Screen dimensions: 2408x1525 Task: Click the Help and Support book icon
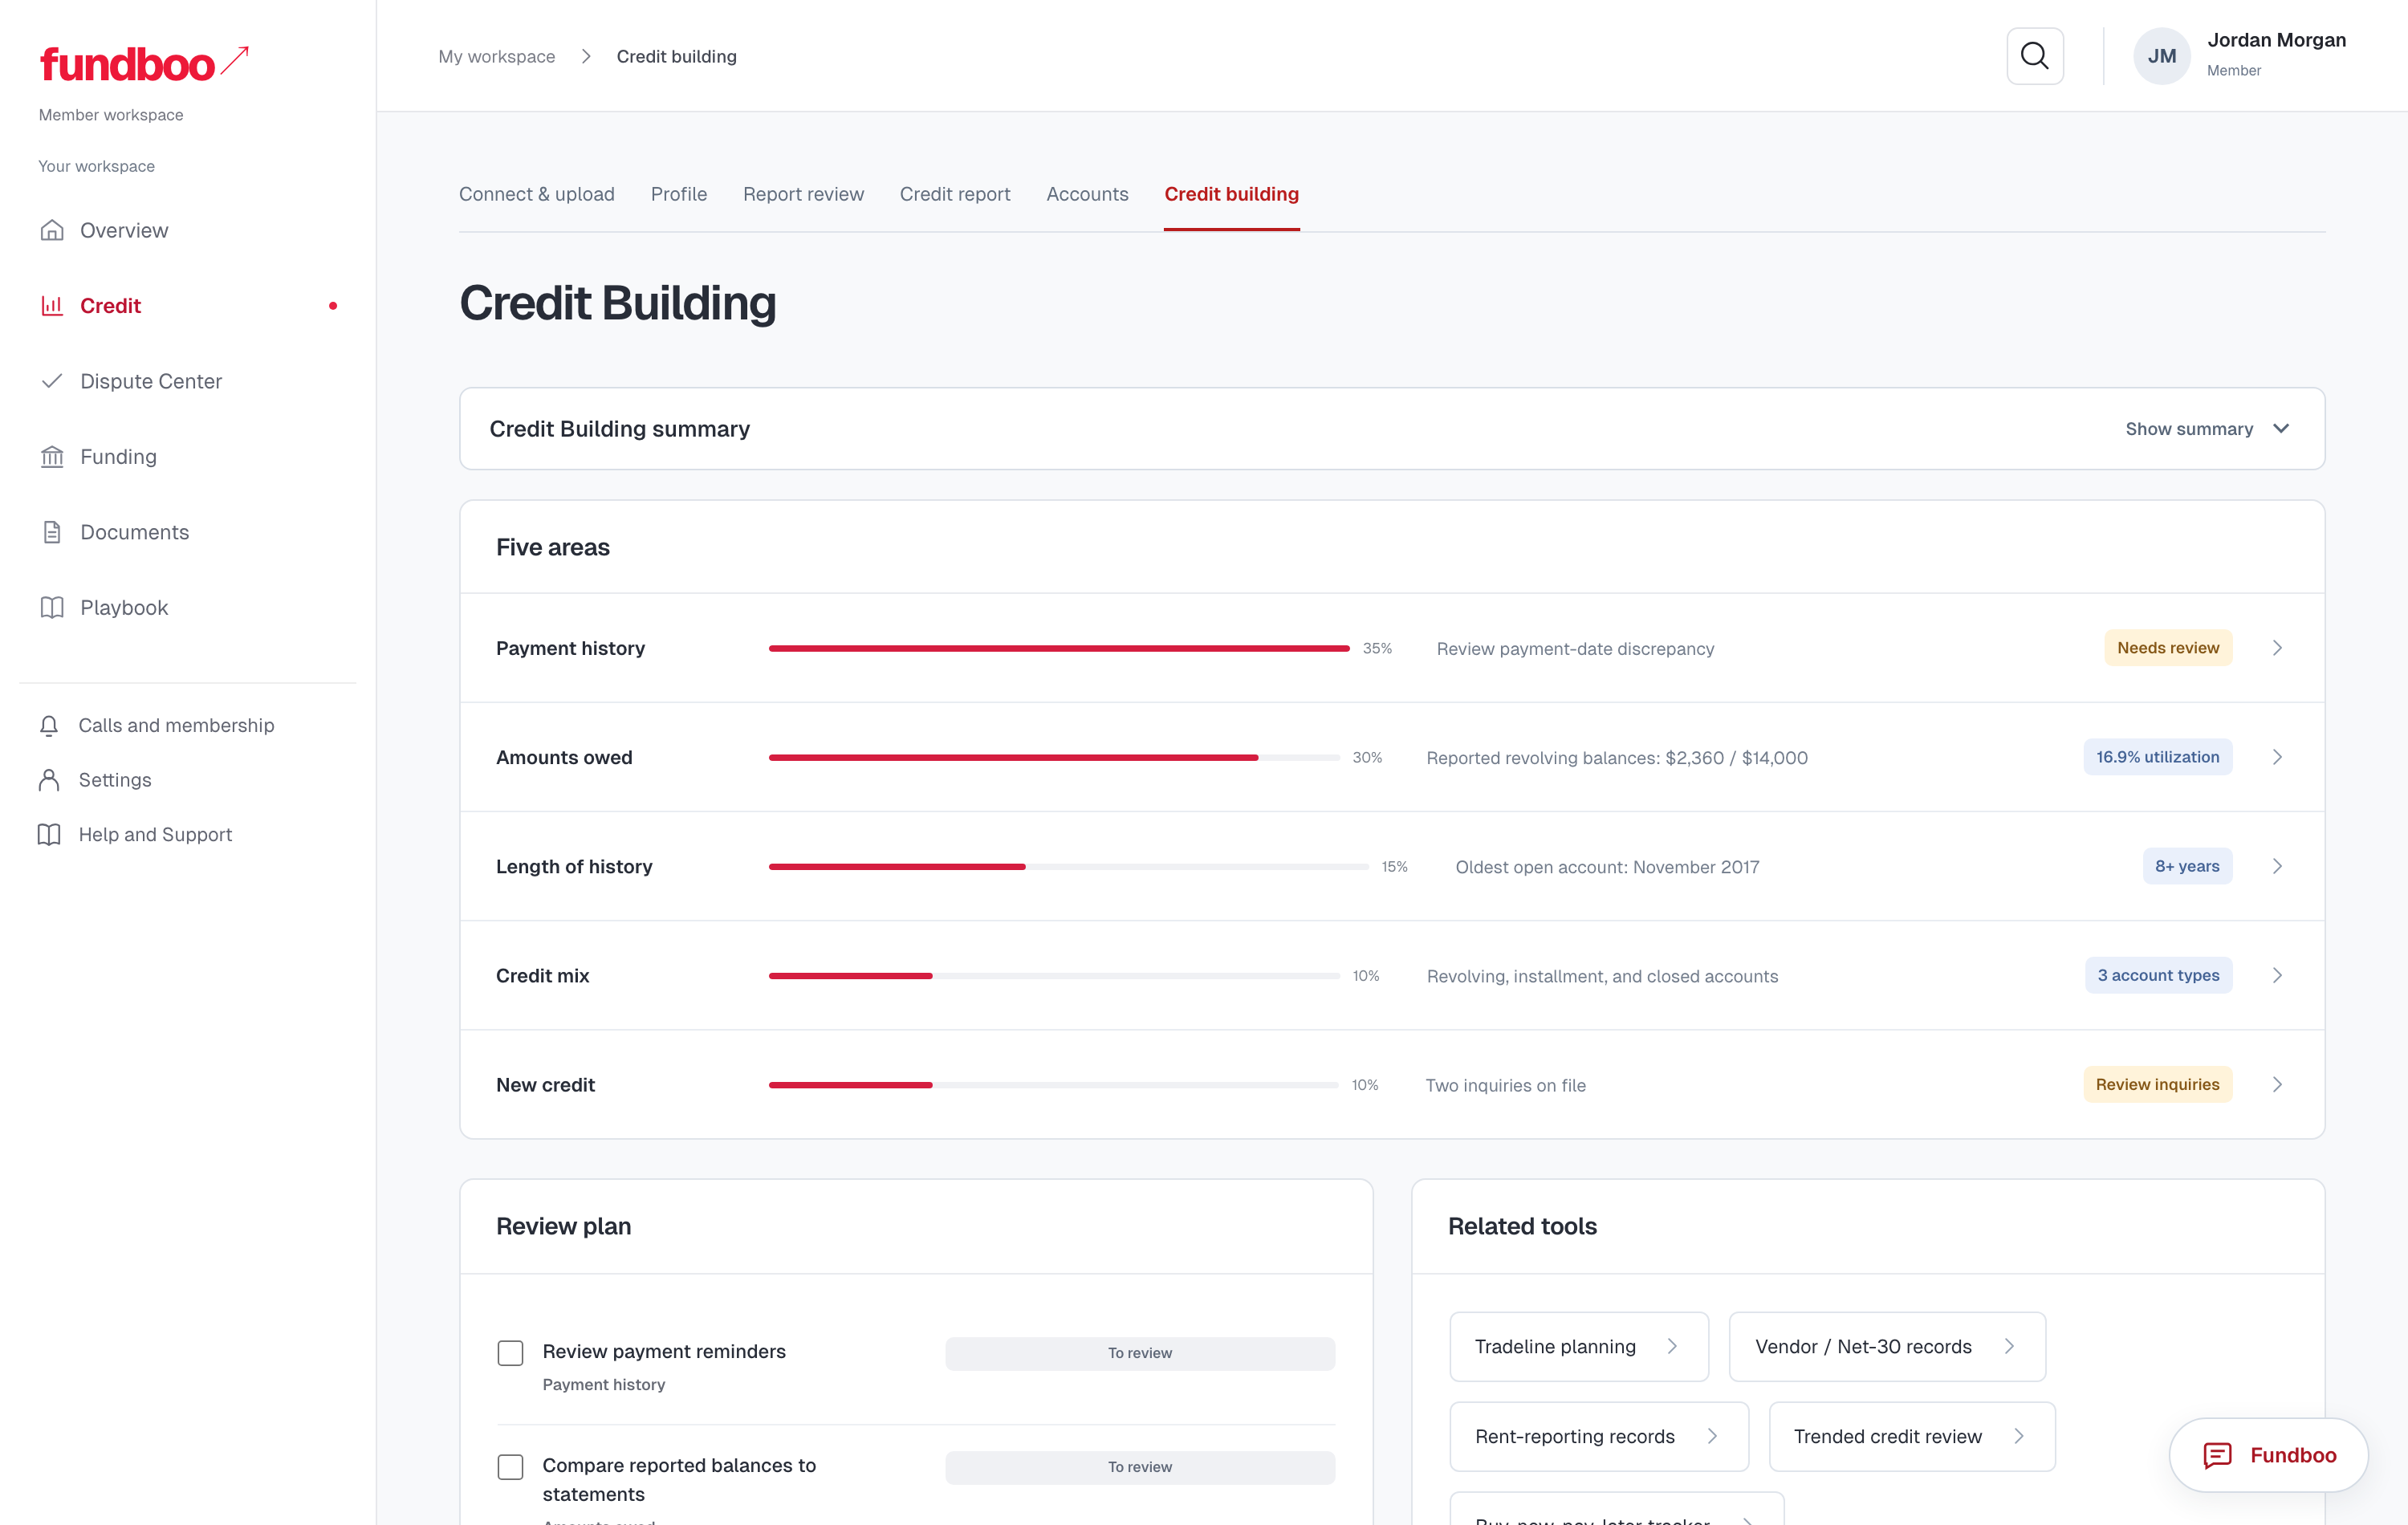click(x=49, y=834)
